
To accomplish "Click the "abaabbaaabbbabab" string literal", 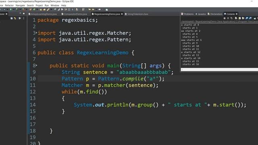I will coord(144,72).
